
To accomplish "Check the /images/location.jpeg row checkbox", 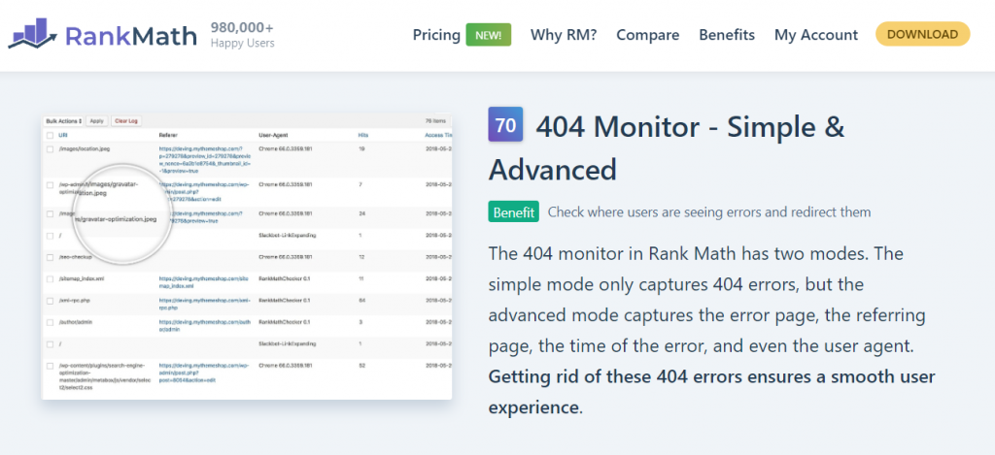I will 50,149.
